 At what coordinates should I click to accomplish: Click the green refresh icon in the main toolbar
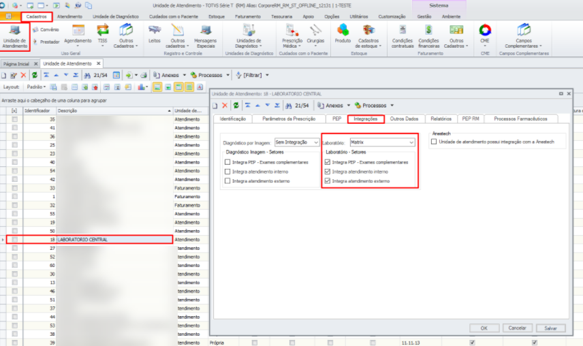[35, 75]
